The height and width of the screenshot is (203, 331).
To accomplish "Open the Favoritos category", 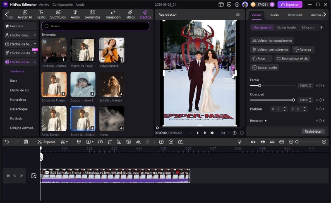I will click(x=21, y=26).
